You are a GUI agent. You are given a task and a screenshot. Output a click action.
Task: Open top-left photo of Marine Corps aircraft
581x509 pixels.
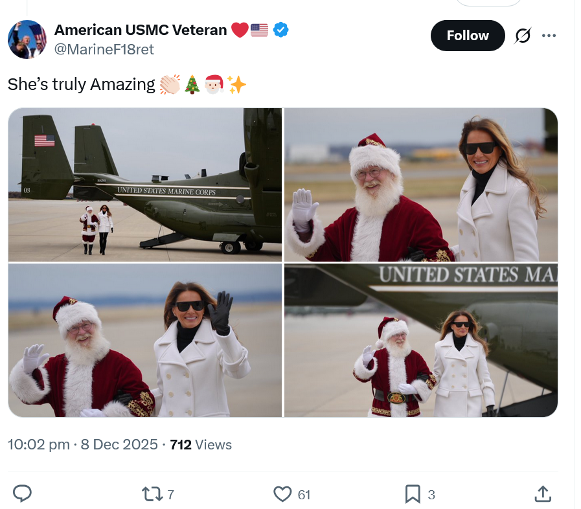coord(145,185)
